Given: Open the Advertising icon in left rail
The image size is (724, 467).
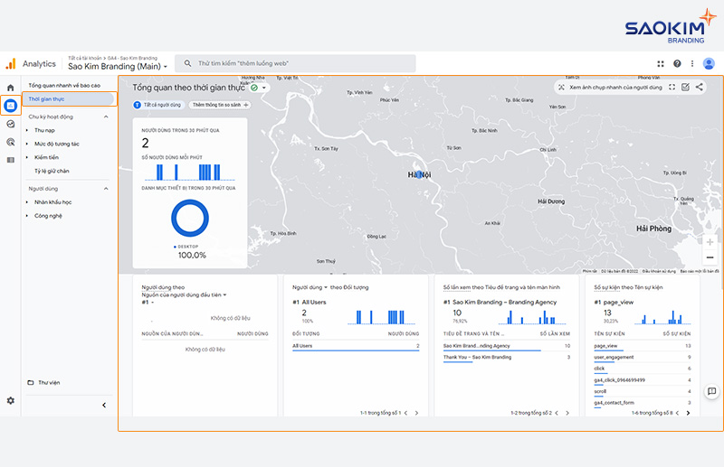Looking at the screenshot, I should pyautogui.click(x=10, y=142).
